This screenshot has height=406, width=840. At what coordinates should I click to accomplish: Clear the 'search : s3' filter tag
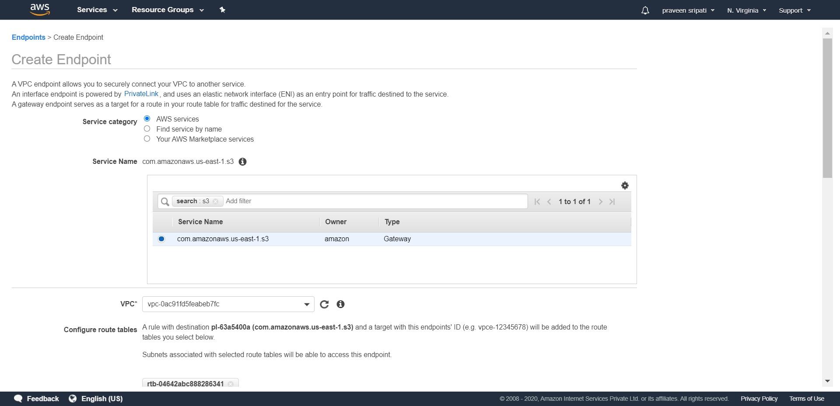pos(216,201)
